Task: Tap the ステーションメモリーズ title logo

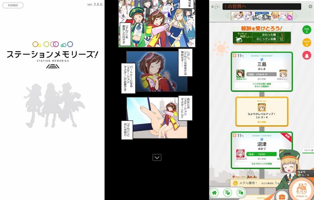Action: [x=52, y=54]
